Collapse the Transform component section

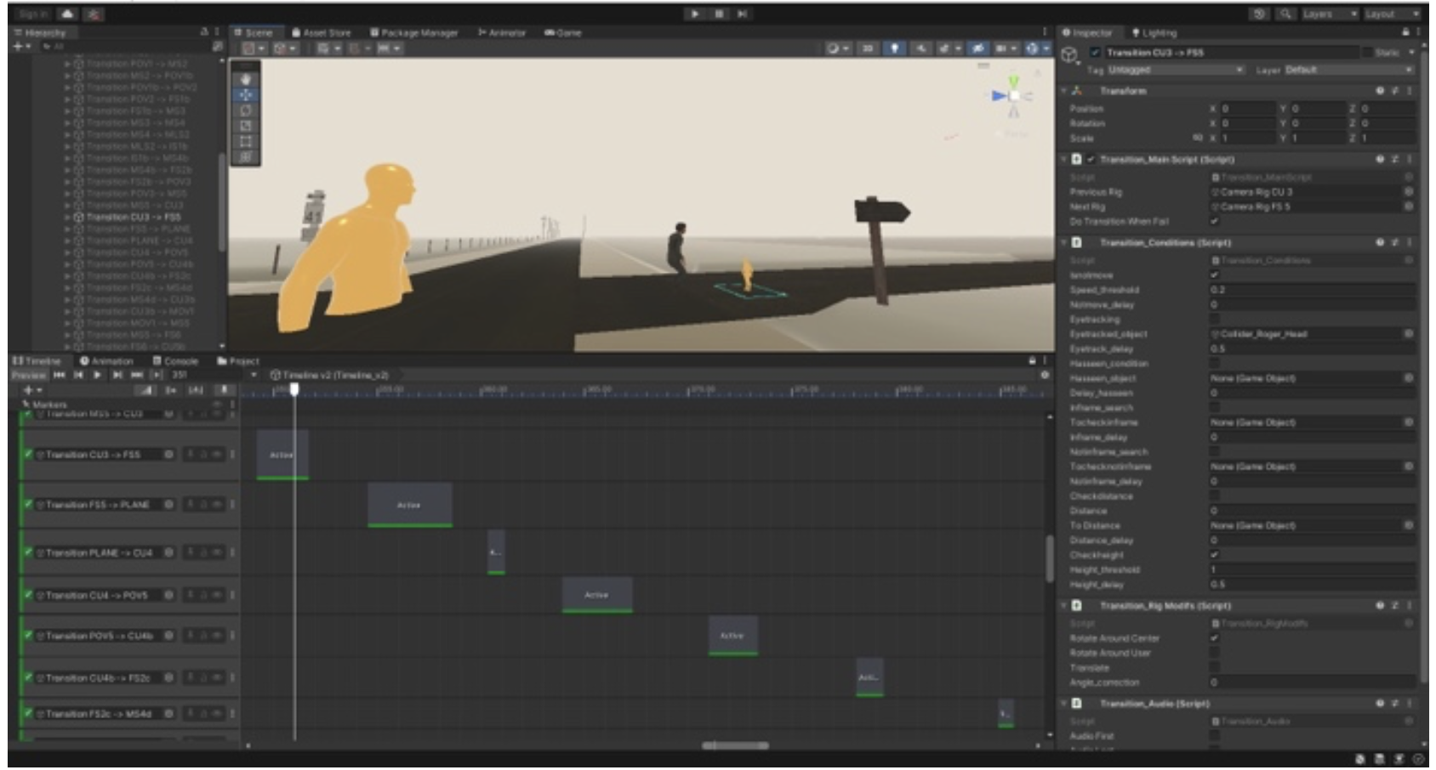(x=1064, y=91)
